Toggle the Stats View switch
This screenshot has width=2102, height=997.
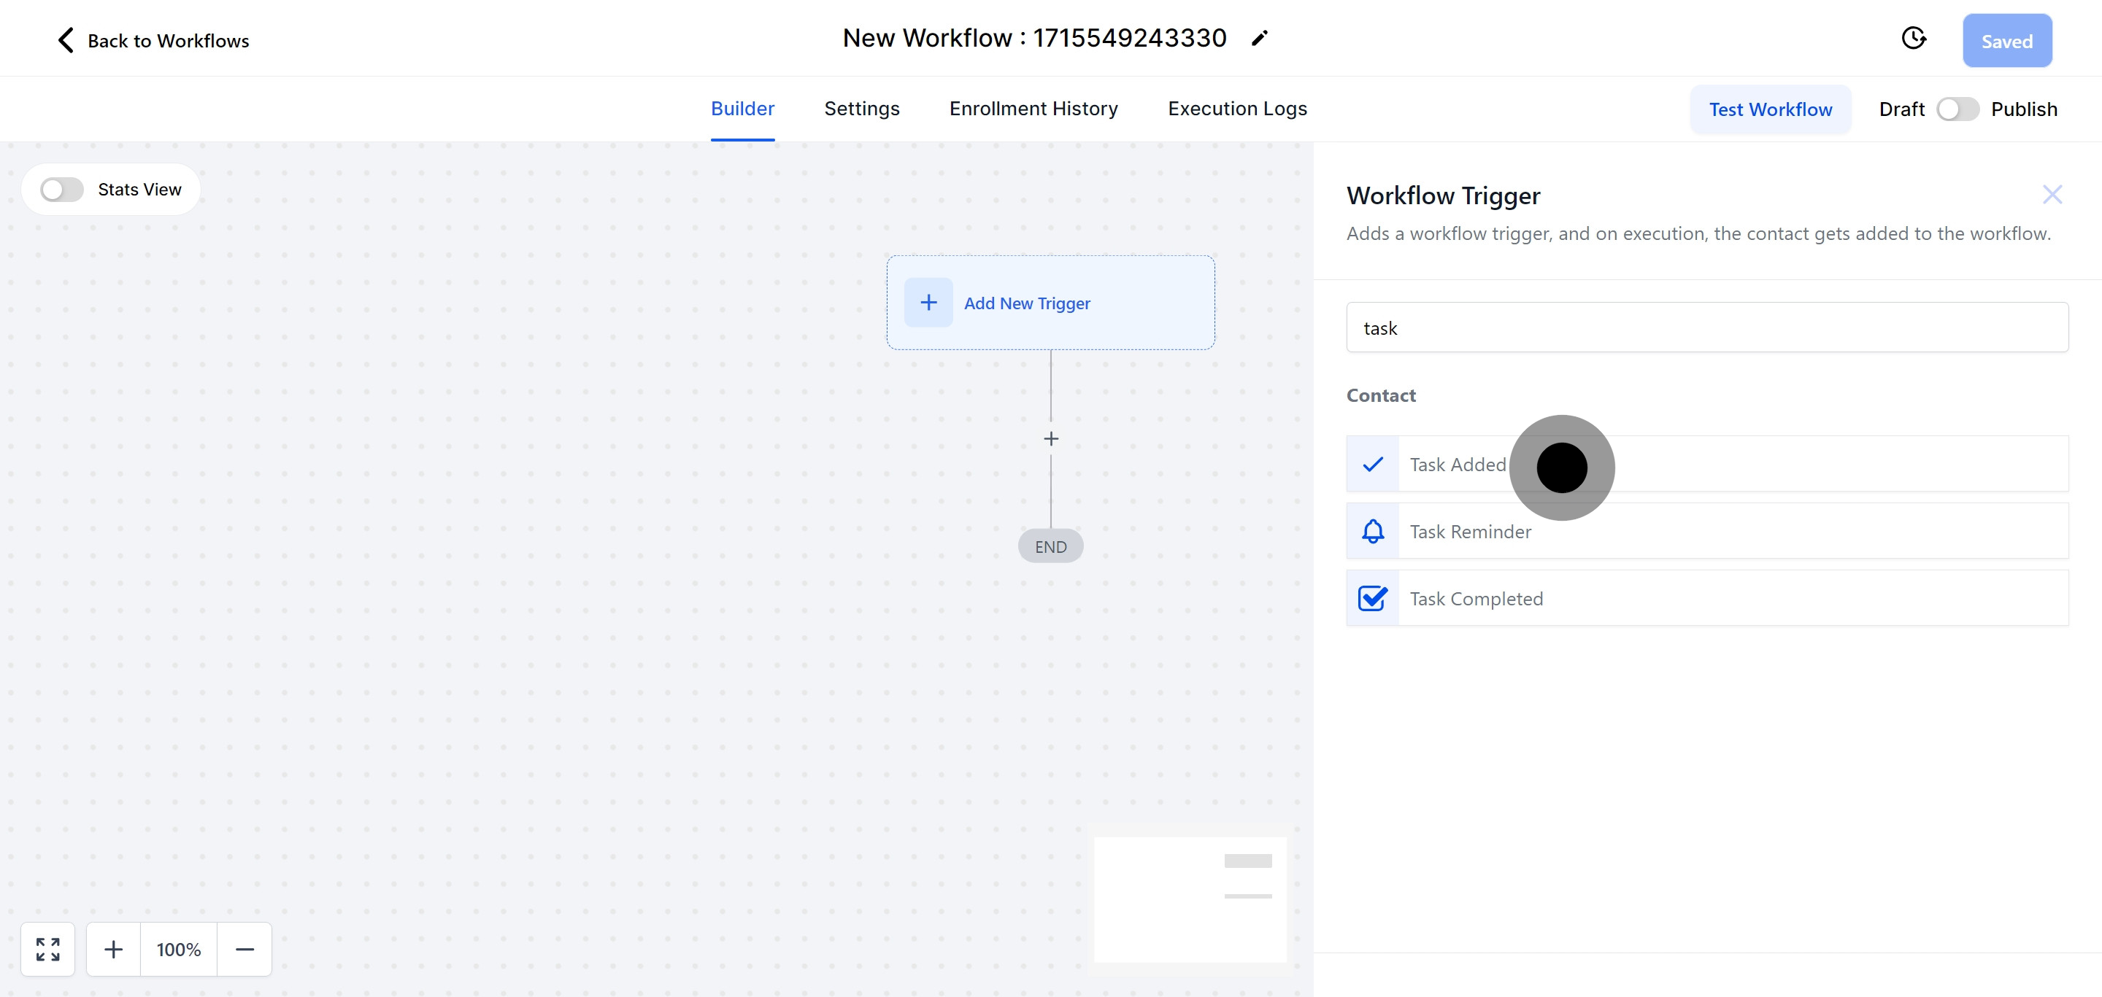coord(62,189)
